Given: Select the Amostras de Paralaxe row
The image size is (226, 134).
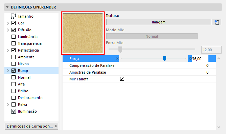Looking at the screenshot, I should [139, 72].
